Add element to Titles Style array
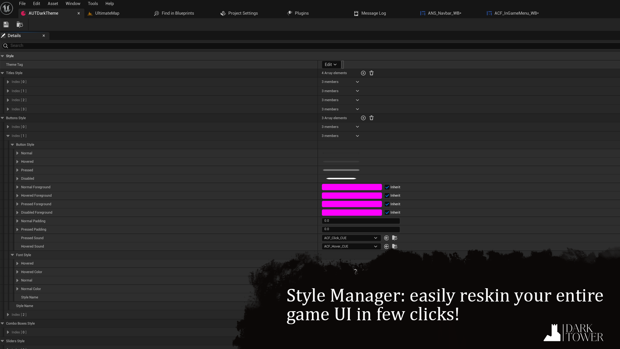This screenshot has height=349, width=620. click(363, 73)
